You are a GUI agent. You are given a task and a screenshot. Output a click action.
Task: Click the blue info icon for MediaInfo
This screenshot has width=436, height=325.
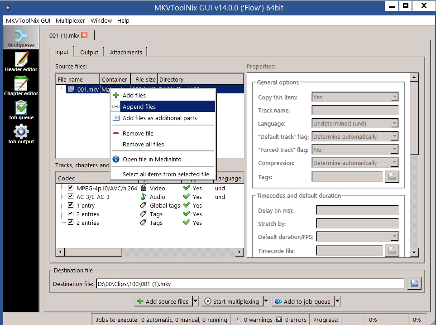tap(116, 159)
